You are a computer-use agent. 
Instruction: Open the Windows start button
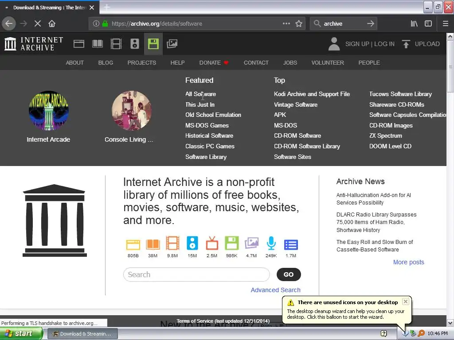click(x=21, y=334)
